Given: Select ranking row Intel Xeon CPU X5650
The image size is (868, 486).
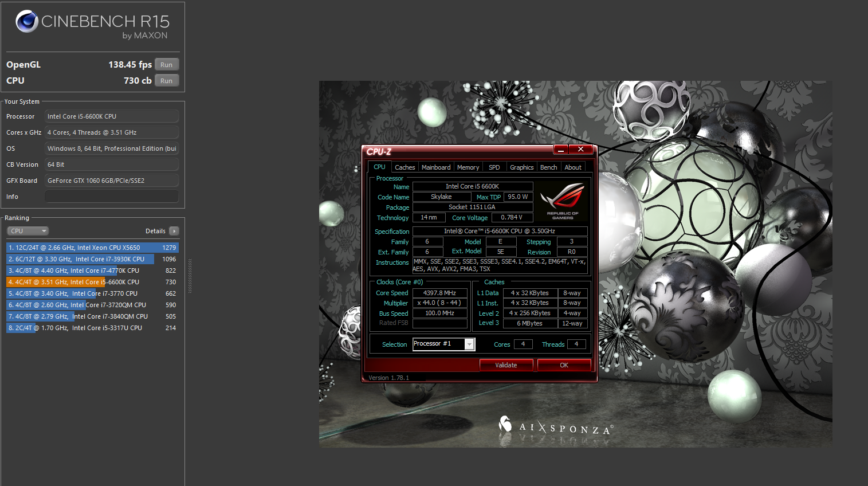Looking at the screenshot, I should tap(92, 248).
